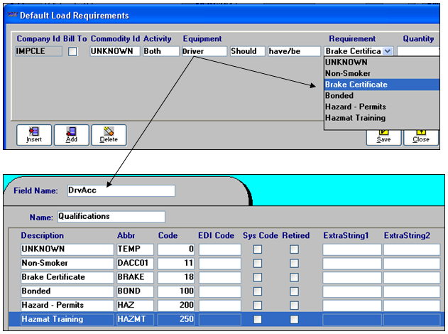
Task: Click the Insert button icon
Action: pos(33,131)
